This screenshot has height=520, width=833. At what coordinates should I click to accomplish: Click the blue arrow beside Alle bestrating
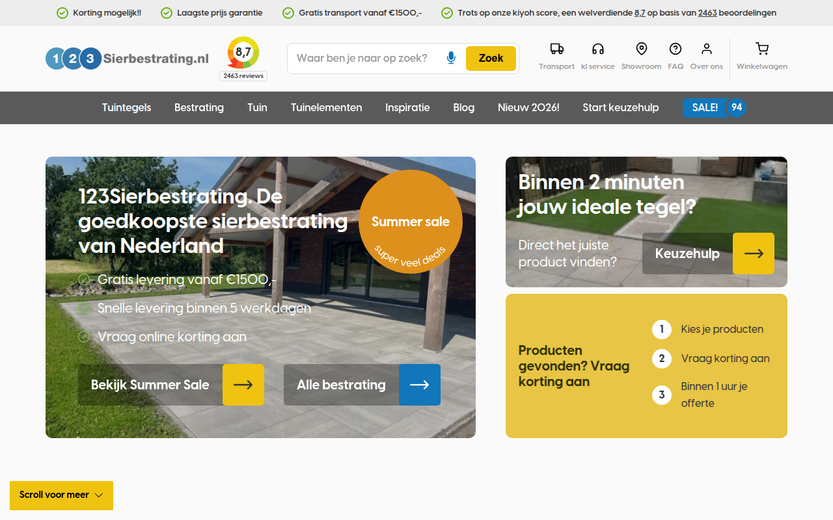(420, 385)
